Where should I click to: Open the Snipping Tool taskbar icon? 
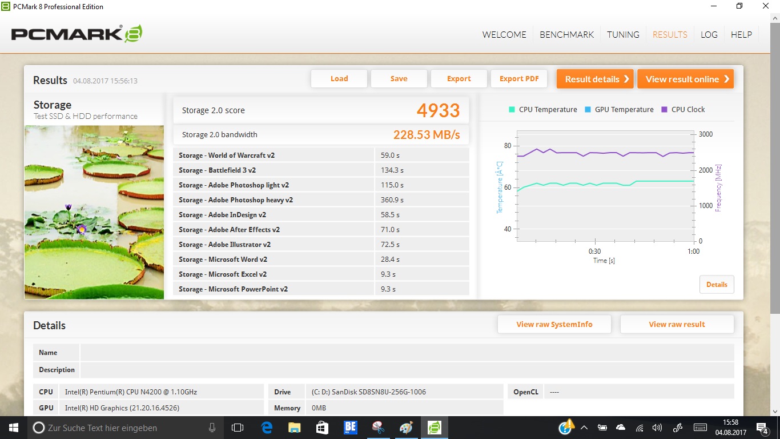tap(378, 428)
